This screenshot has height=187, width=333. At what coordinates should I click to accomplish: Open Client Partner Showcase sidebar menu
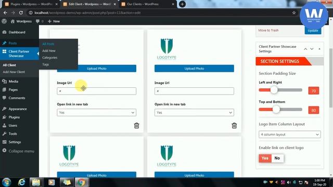(19, 54)
